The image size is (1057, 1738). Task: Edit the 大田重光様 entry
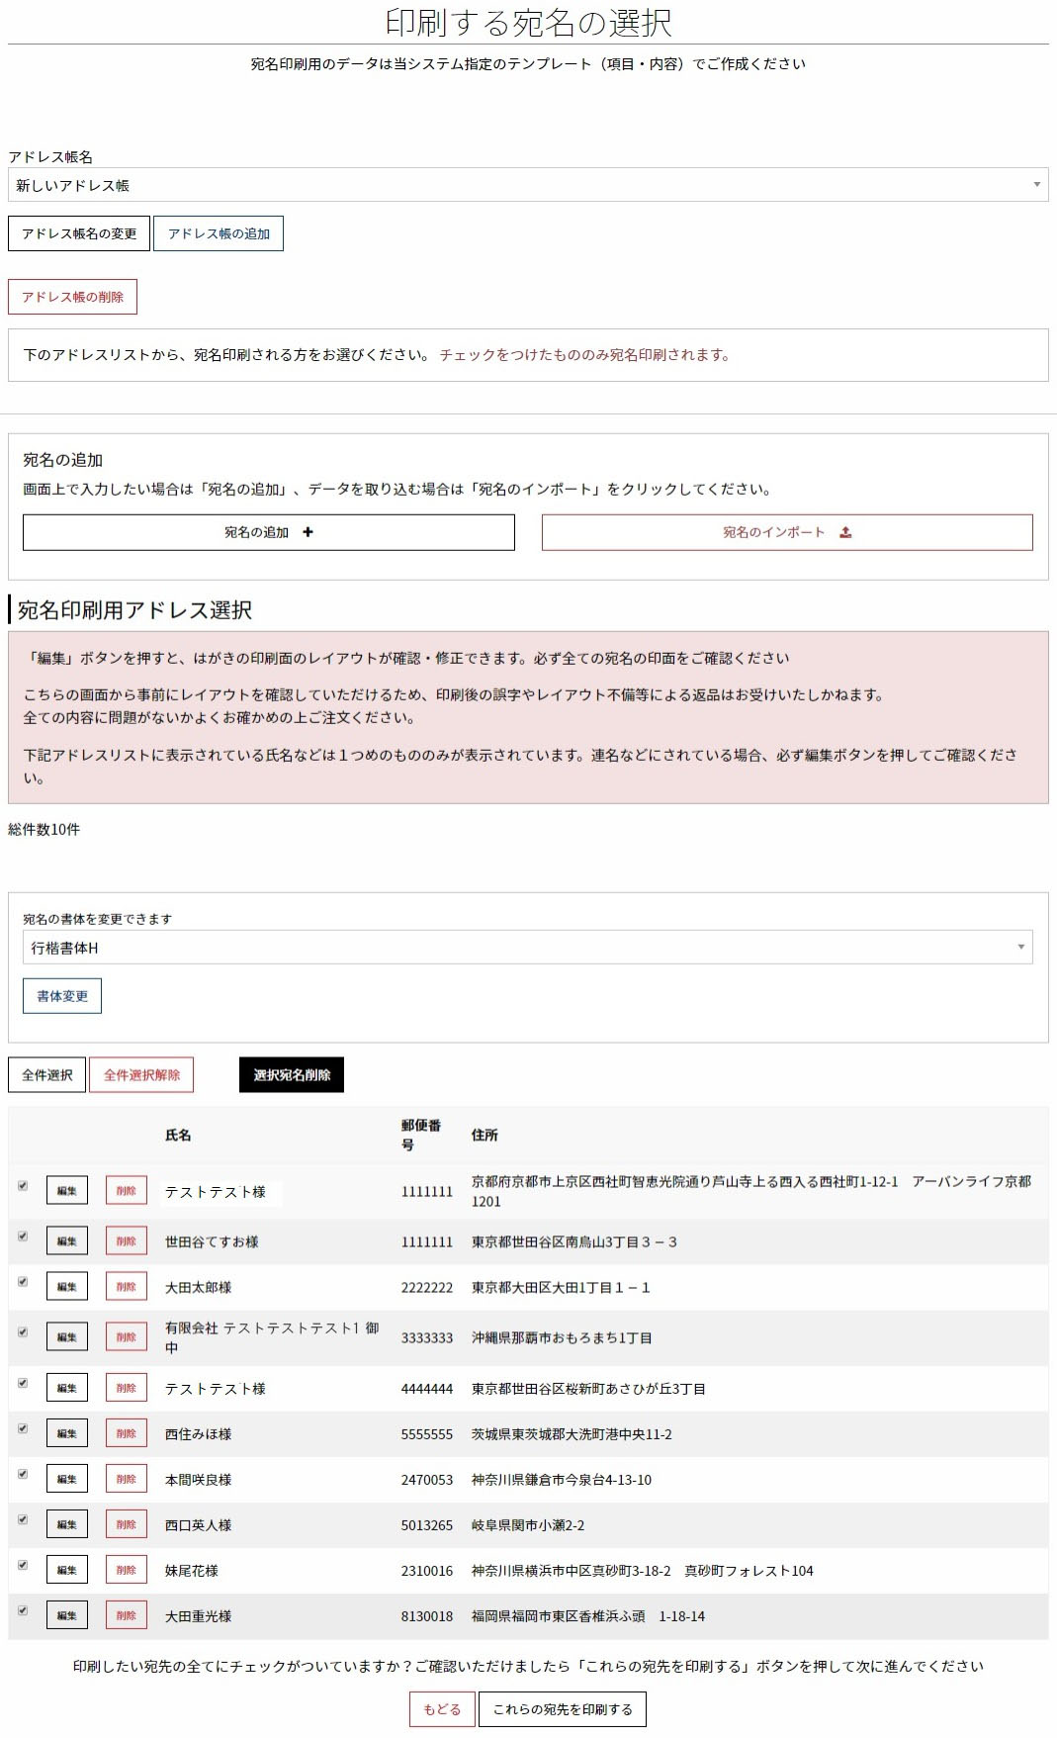point(67,1615)
